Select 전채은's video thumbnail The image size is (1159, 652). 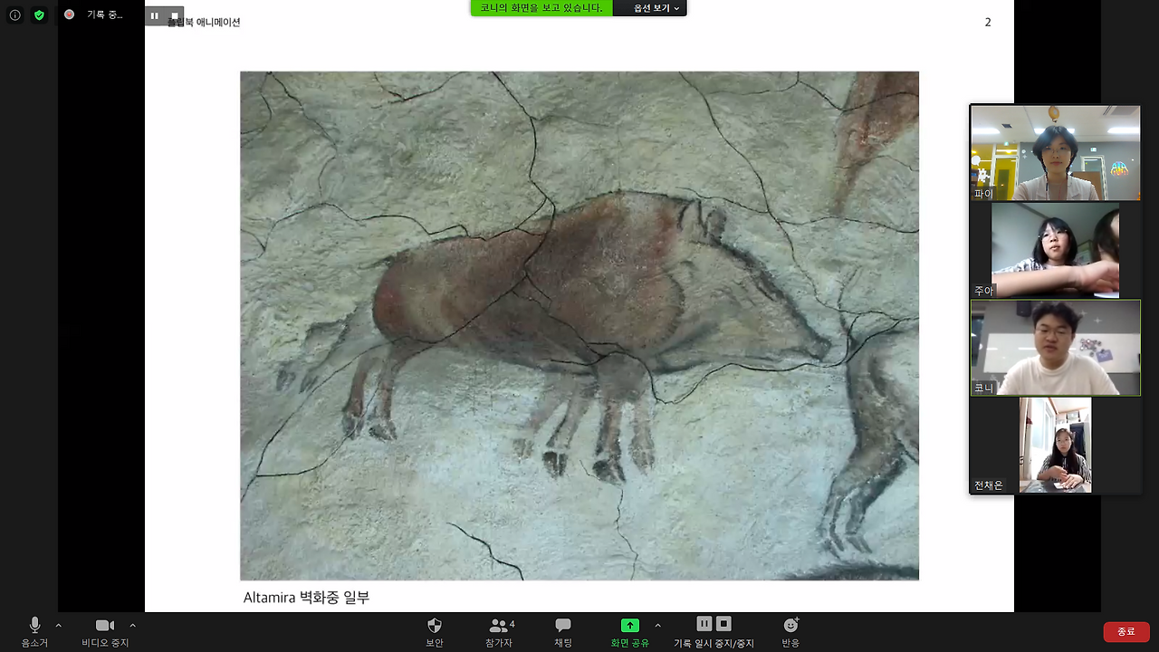pos(1056,446)
